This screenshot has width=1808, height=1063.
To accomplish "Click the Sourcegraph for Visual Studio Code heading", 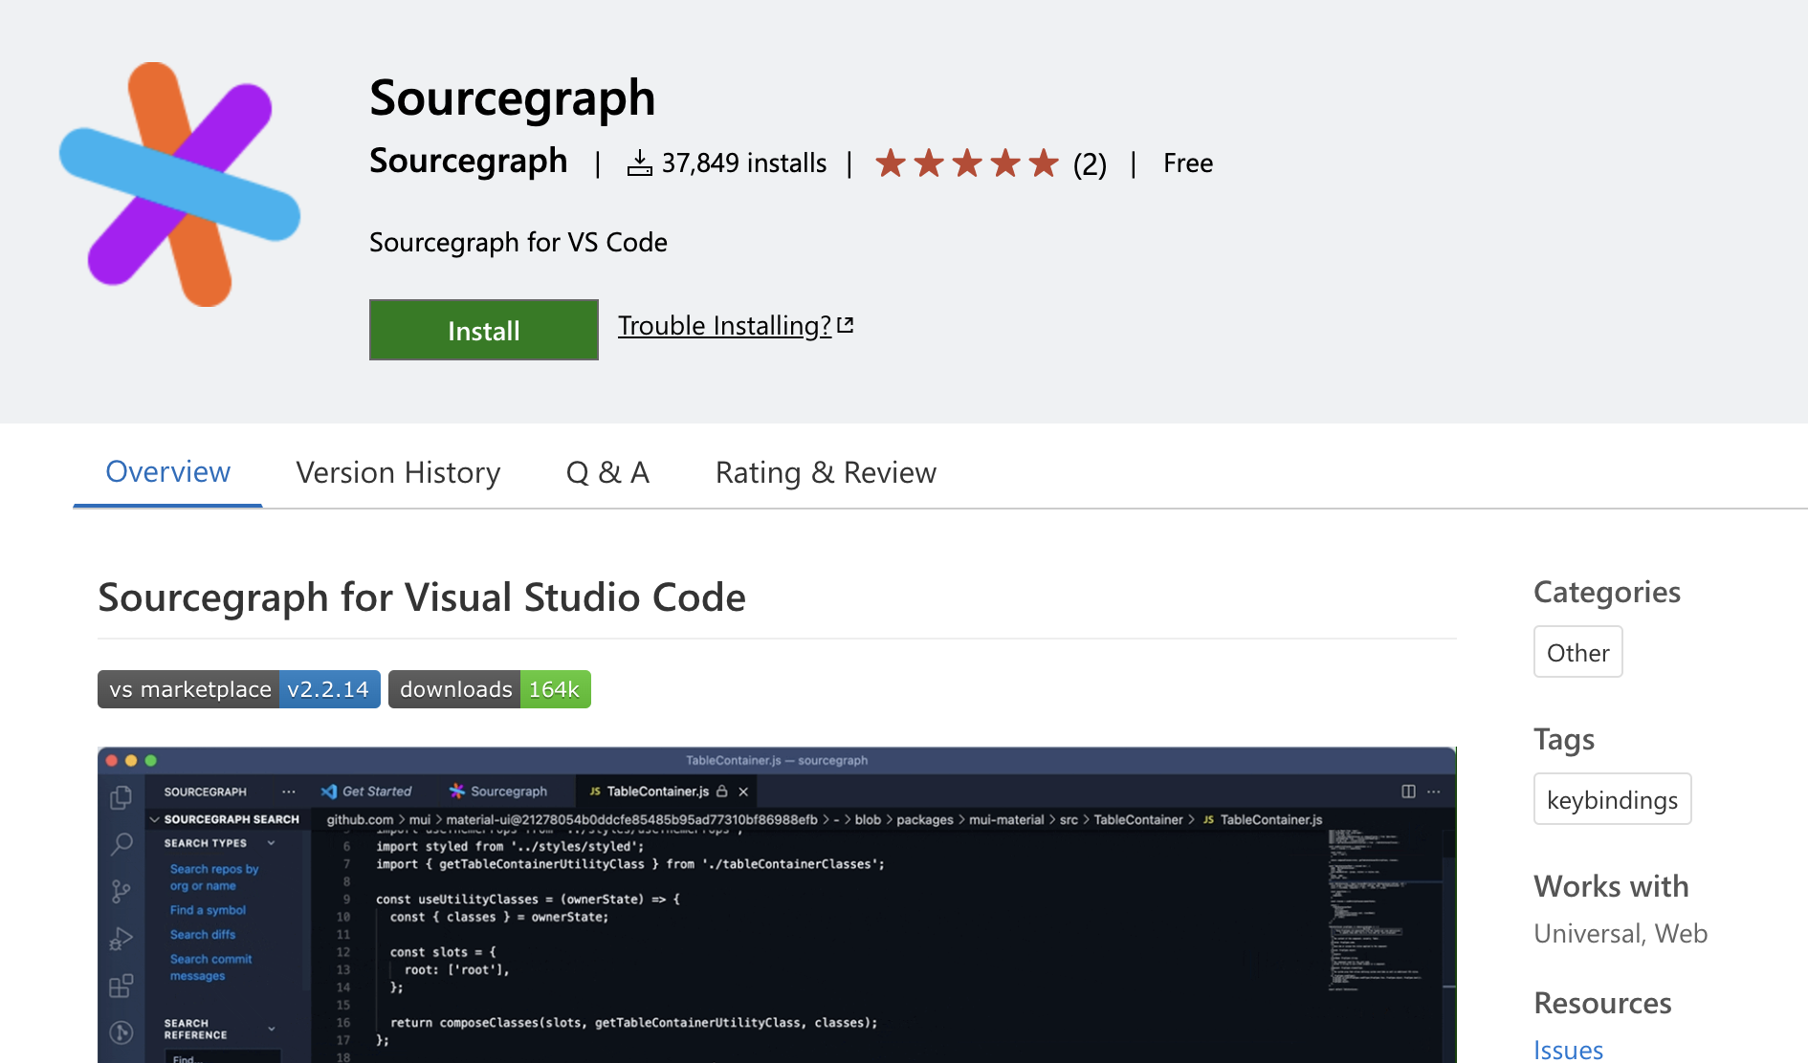I will (x=422, y=597).
